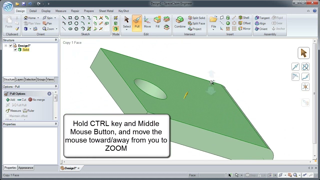Viewport: 320px width, 180px height.
Task: Close the Design1 document tab
Action: click(78, 168)
